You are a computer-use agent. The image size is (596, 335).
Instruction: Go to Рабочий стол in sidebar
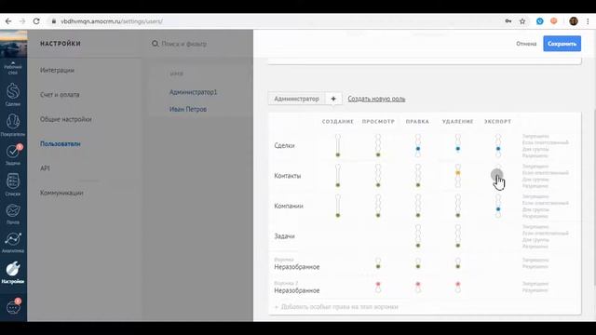point(13,68)
